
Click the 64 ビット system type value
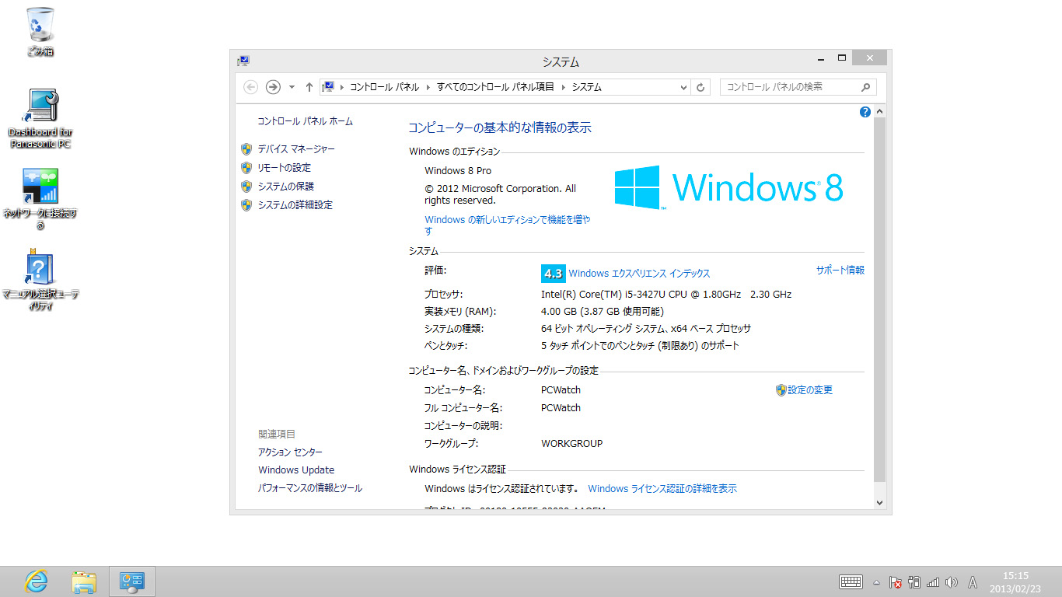click(x=646, y=329)
